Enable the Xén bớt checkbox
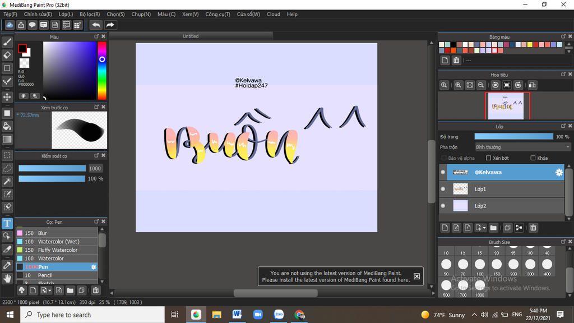574x323 pixels. [x=488, y=158]
